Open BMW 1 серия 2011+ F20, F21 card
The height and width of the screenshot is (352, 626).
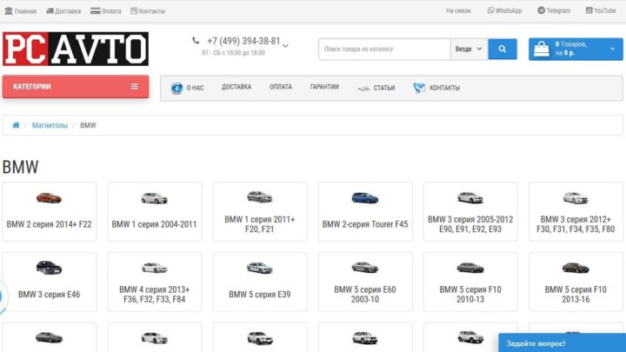click(260, 211)
